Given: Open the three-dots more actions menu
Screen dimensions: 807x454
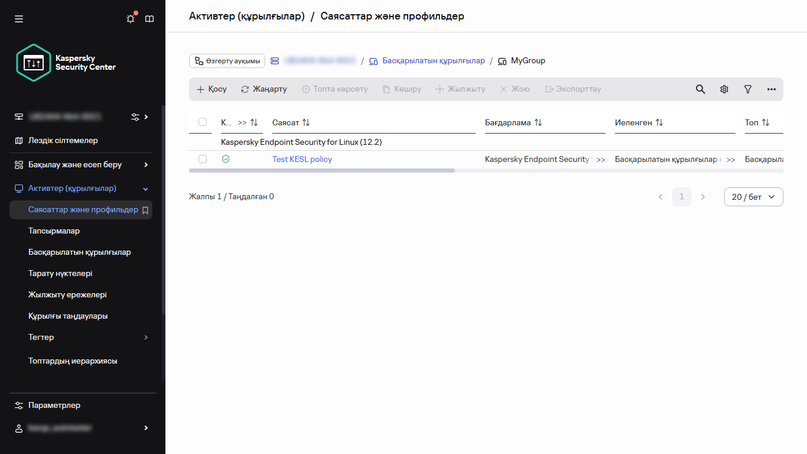Looking at the screenshot, I should point(771,89).
